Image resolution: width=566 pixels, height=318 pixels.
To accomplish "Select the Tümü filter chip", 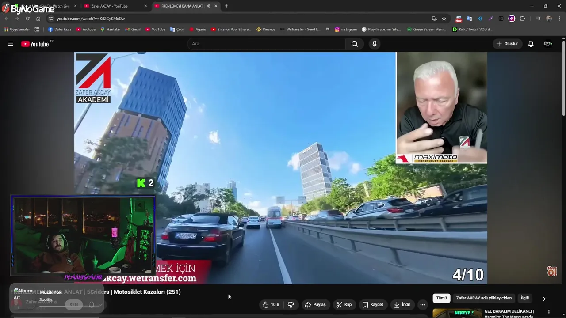I will [x=441, y=298].
